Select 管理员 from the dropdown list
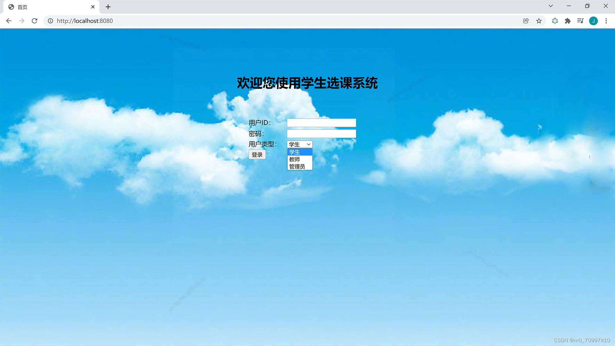Screen dimensions: 615x346 297,167
